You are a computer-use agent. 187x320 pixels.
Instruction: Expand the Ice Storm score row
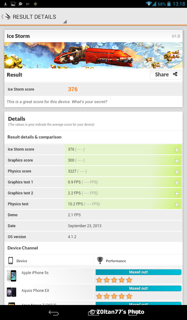point(176,150)
